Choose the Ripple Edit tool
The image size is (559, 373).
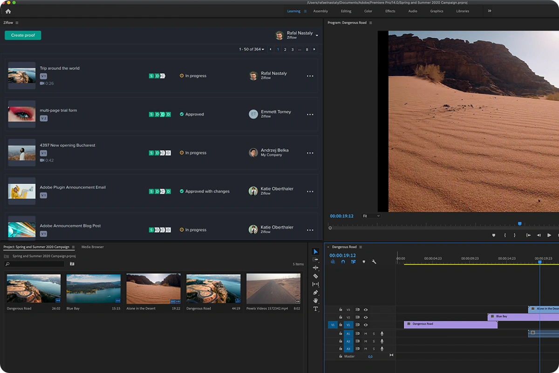click(315, 268)
